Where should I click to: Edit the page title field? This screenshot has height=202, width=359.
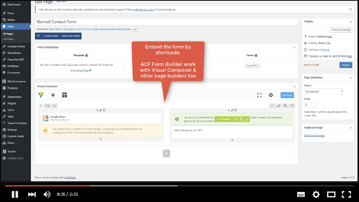coord(166,22)
